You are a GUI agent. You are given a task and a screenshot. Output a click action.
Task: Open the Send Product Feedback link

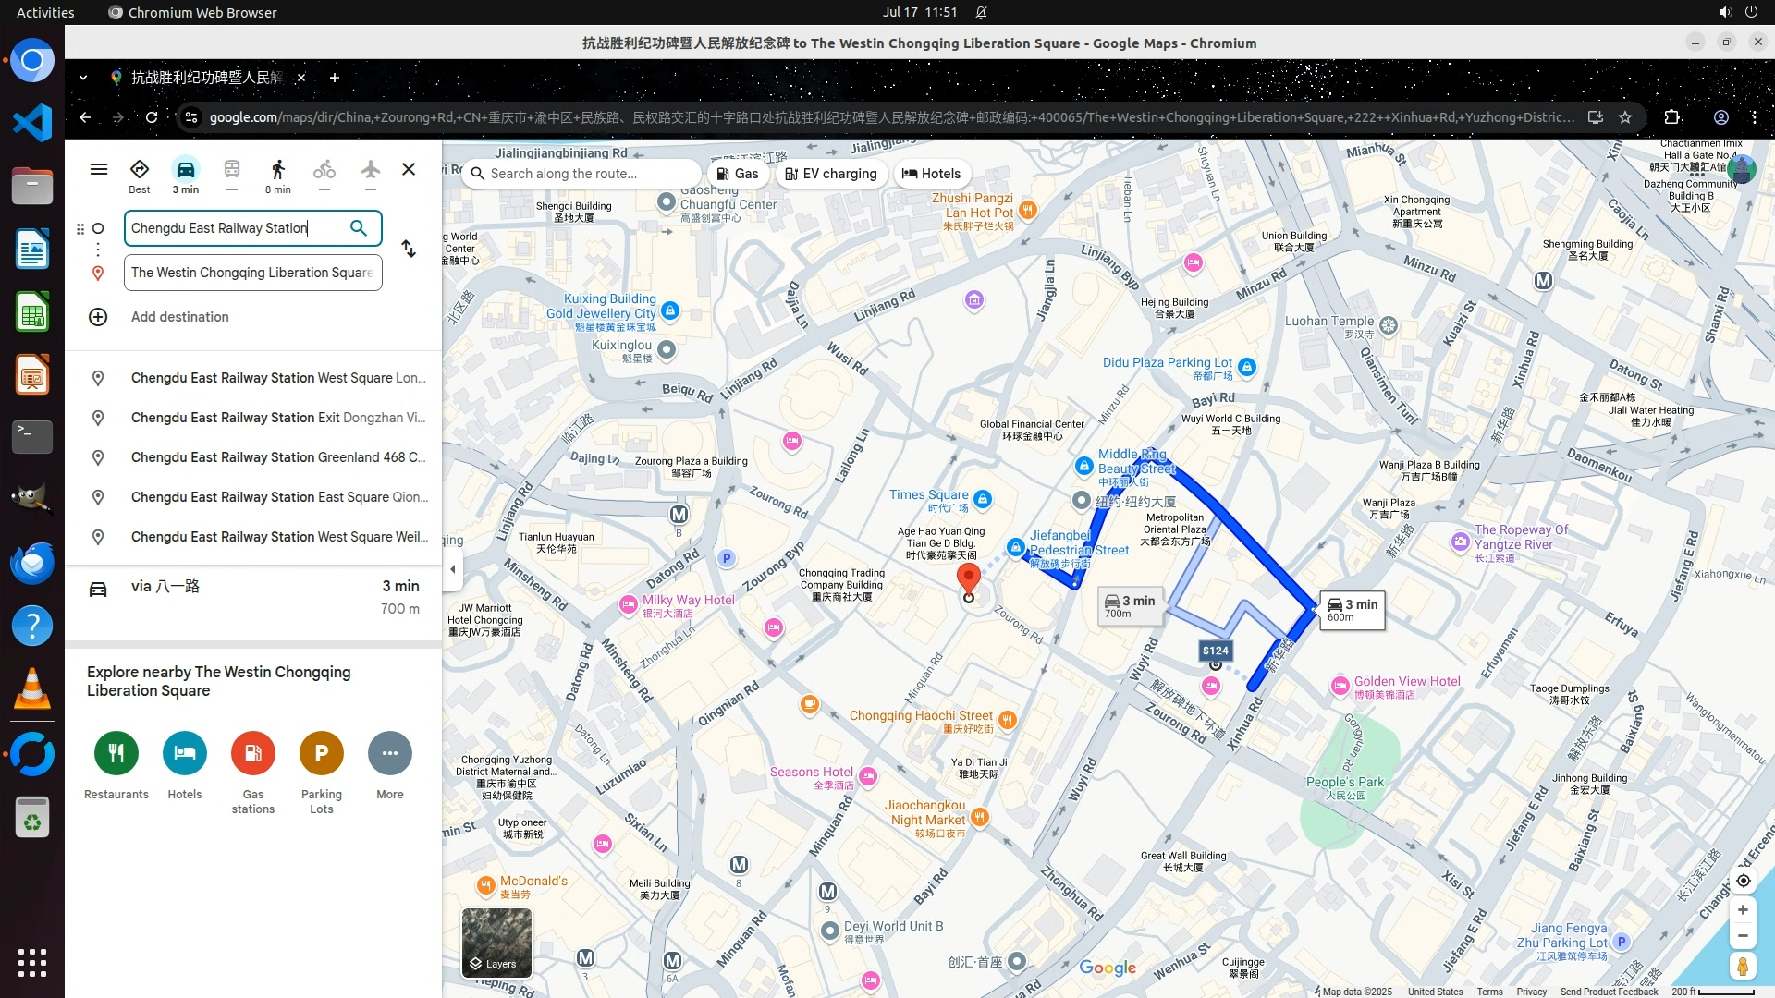[x=1609, y=992]
